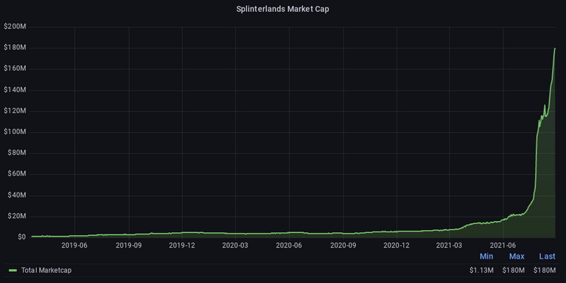The width and height of the screenshot is (566, 283).
Task: Click the Splinterlands Market Cap panel title
Action: point(283,9)
